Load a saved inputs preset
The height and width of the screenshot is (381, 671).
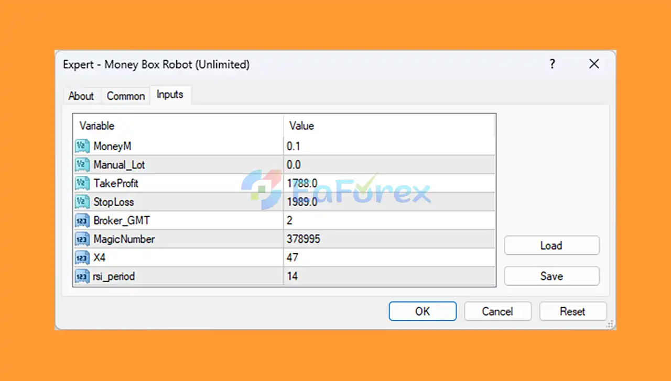pyautogui.click(x=551, y=245)
